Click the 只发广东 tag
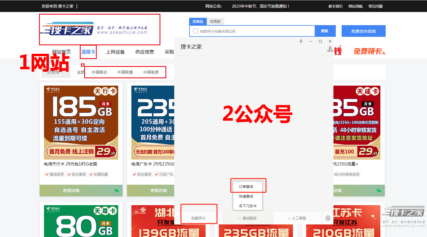427x237 pixels. (x=164, y=174)
